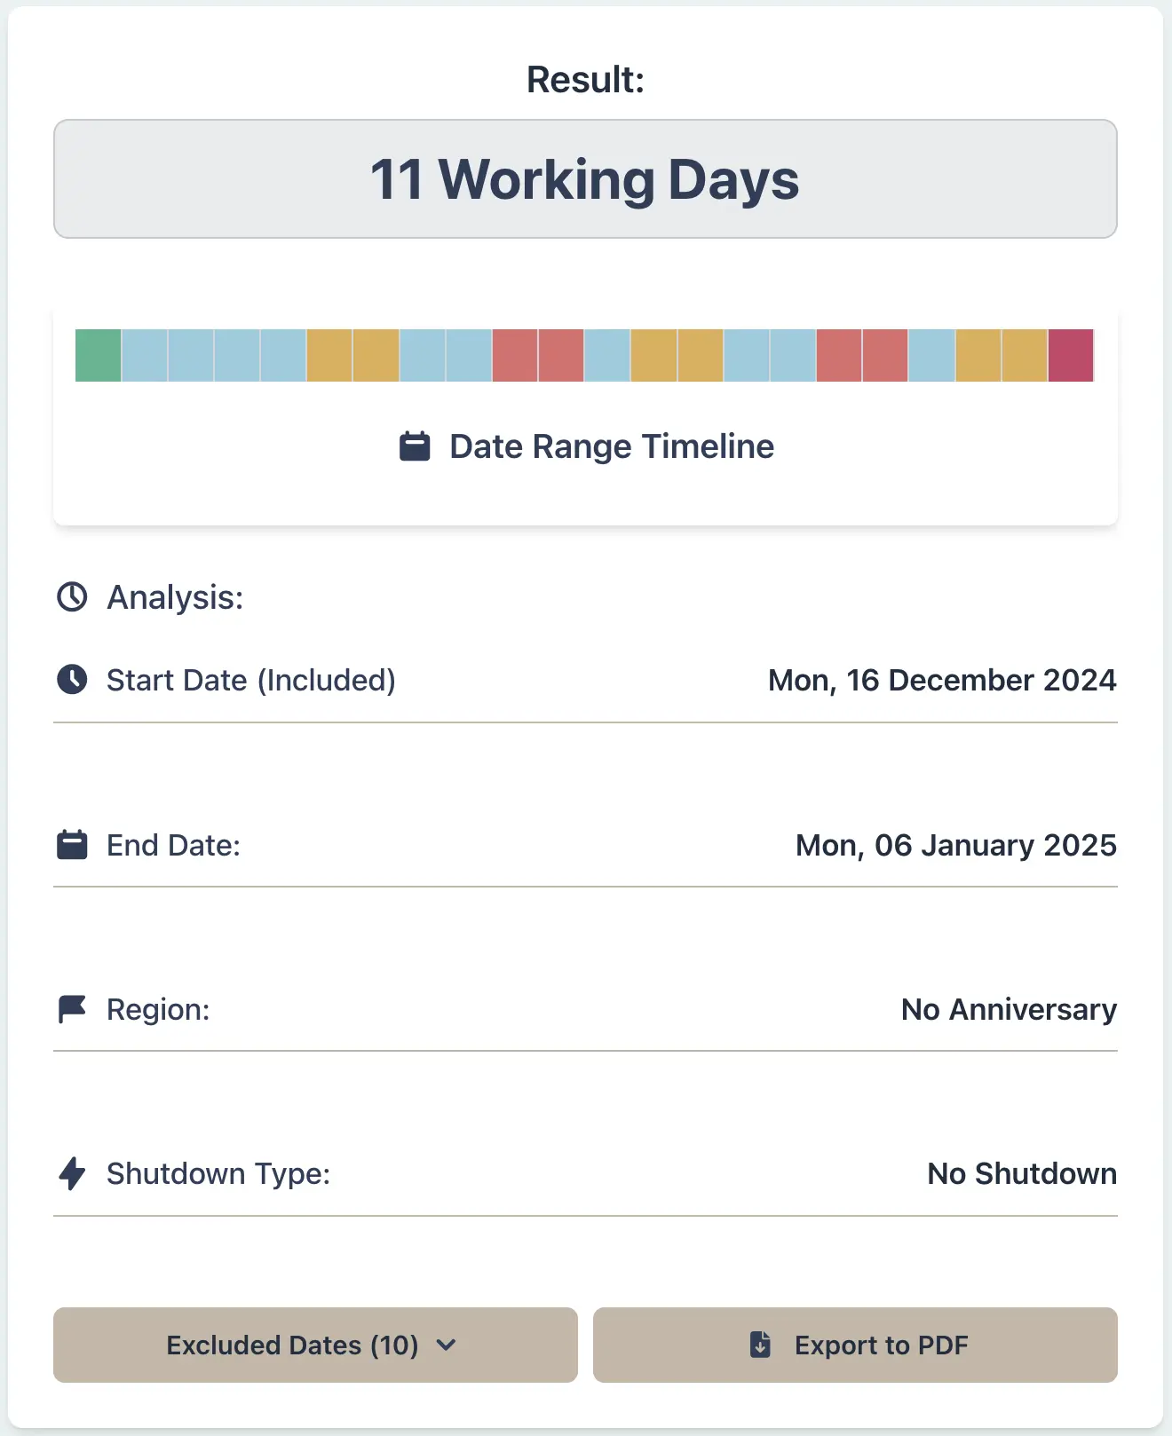Click the 11 Working Days result box
Image resolution: width=1172 pixels, height=1436 pixels.
[x=586, y=179]
